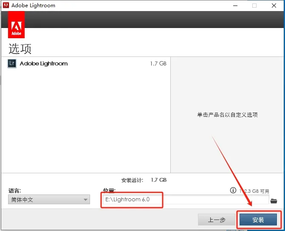Select Adobe Lightroom product name
This screenshot has height=231, width=285.
point(44,64)
